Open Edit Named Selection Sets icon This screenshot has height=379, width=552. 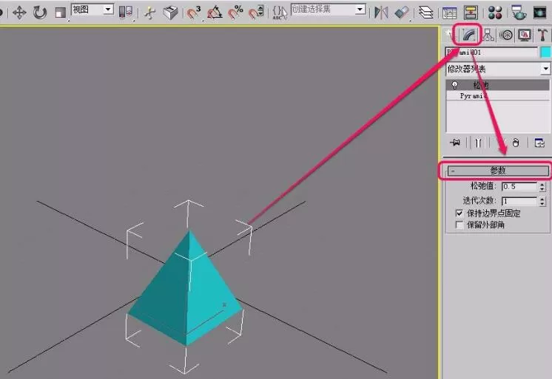280,13
